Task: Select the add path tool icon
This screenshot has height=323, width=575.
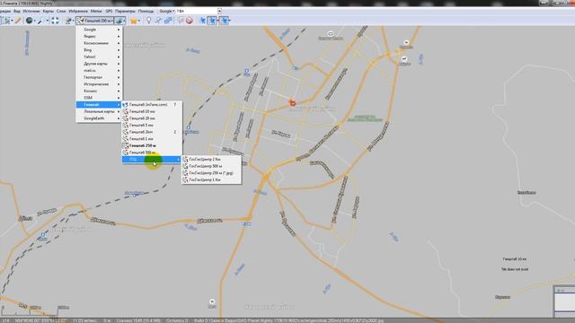Action: tap(158, 21)
